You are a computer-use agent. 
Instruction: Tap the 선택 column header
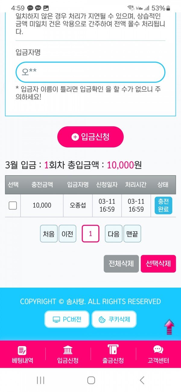tap(13, 185)
